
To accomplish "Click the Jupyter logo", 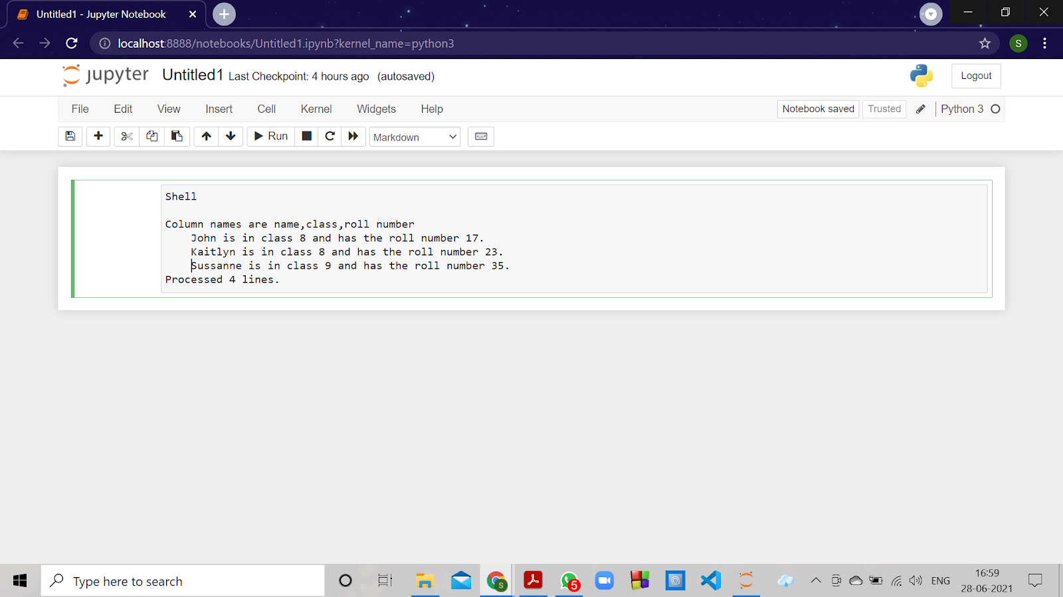I will coord(106,75).
